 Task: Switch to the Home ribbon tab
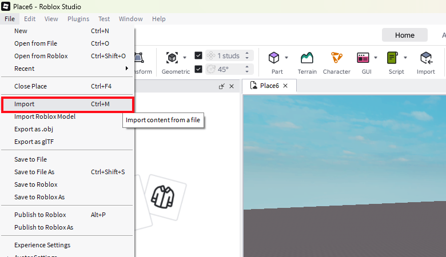(404, 35)
